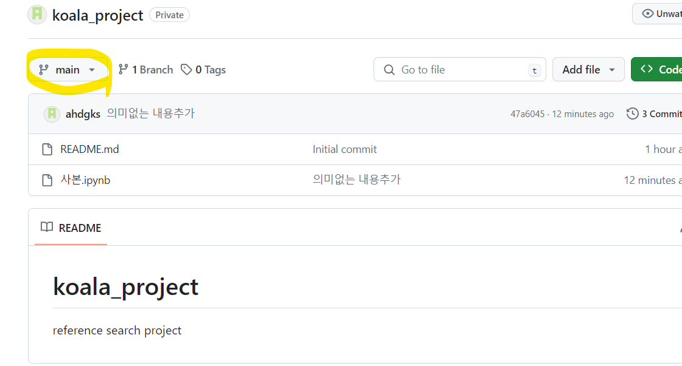The image size is (682, 366).
Task: Click the file icon next to 사본.ipynb
Action: [x=47, y=180]
